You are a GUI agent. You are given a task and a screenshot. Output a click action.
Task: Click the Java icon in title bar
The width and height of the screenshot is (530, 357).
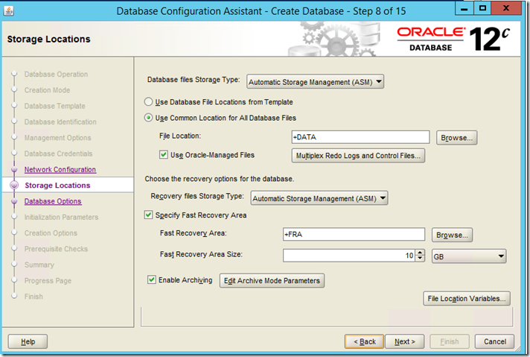click(9, 11)
